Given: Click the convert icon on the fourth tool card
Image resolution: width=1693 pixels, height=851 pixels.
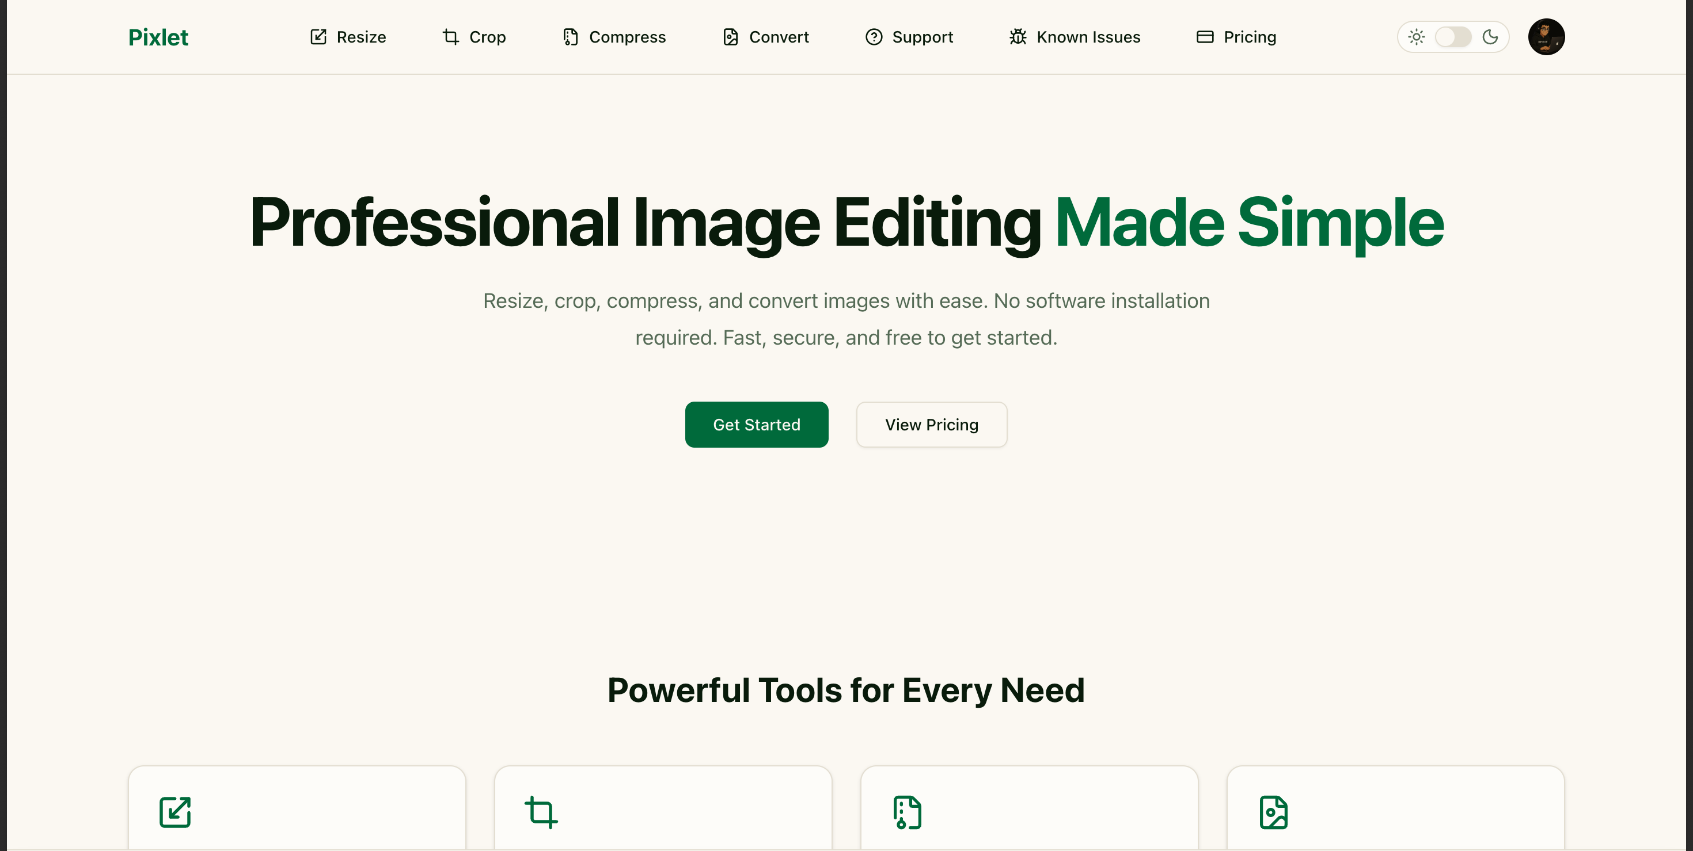Looking at the screenshot, I should (1274, 812).
